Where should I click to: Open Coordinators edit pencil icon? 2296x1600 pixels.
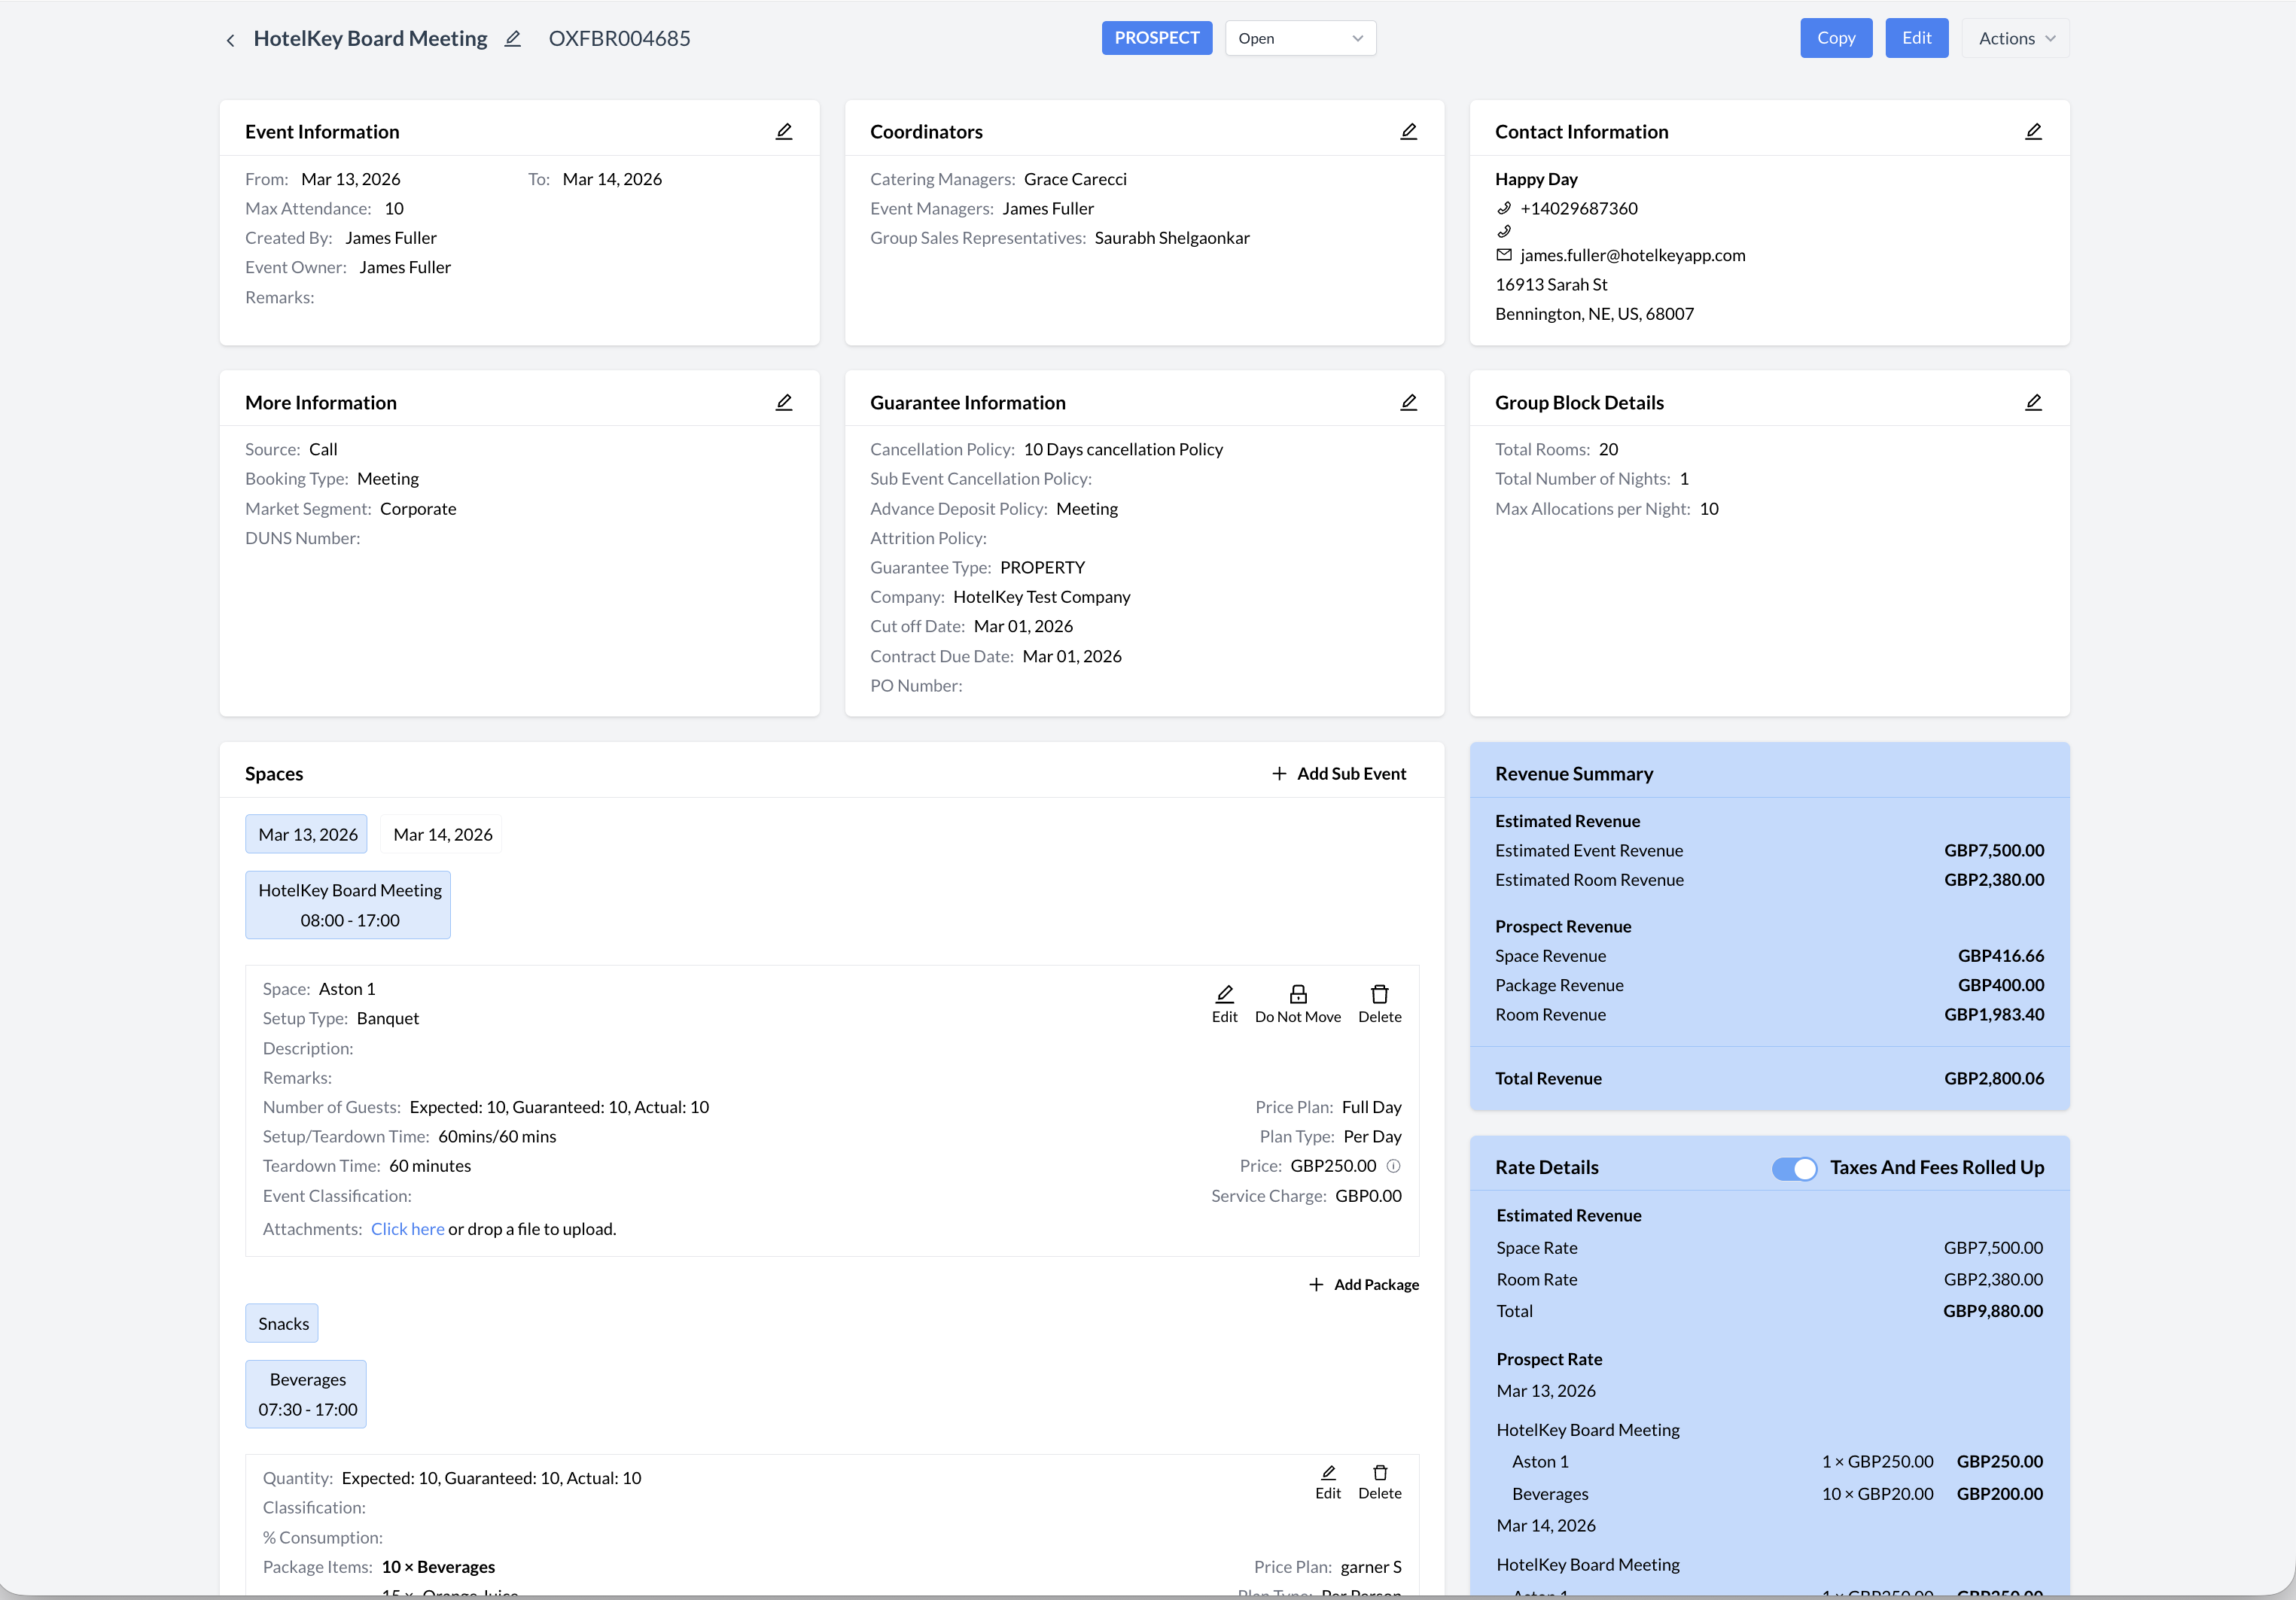pos(1408,132)
